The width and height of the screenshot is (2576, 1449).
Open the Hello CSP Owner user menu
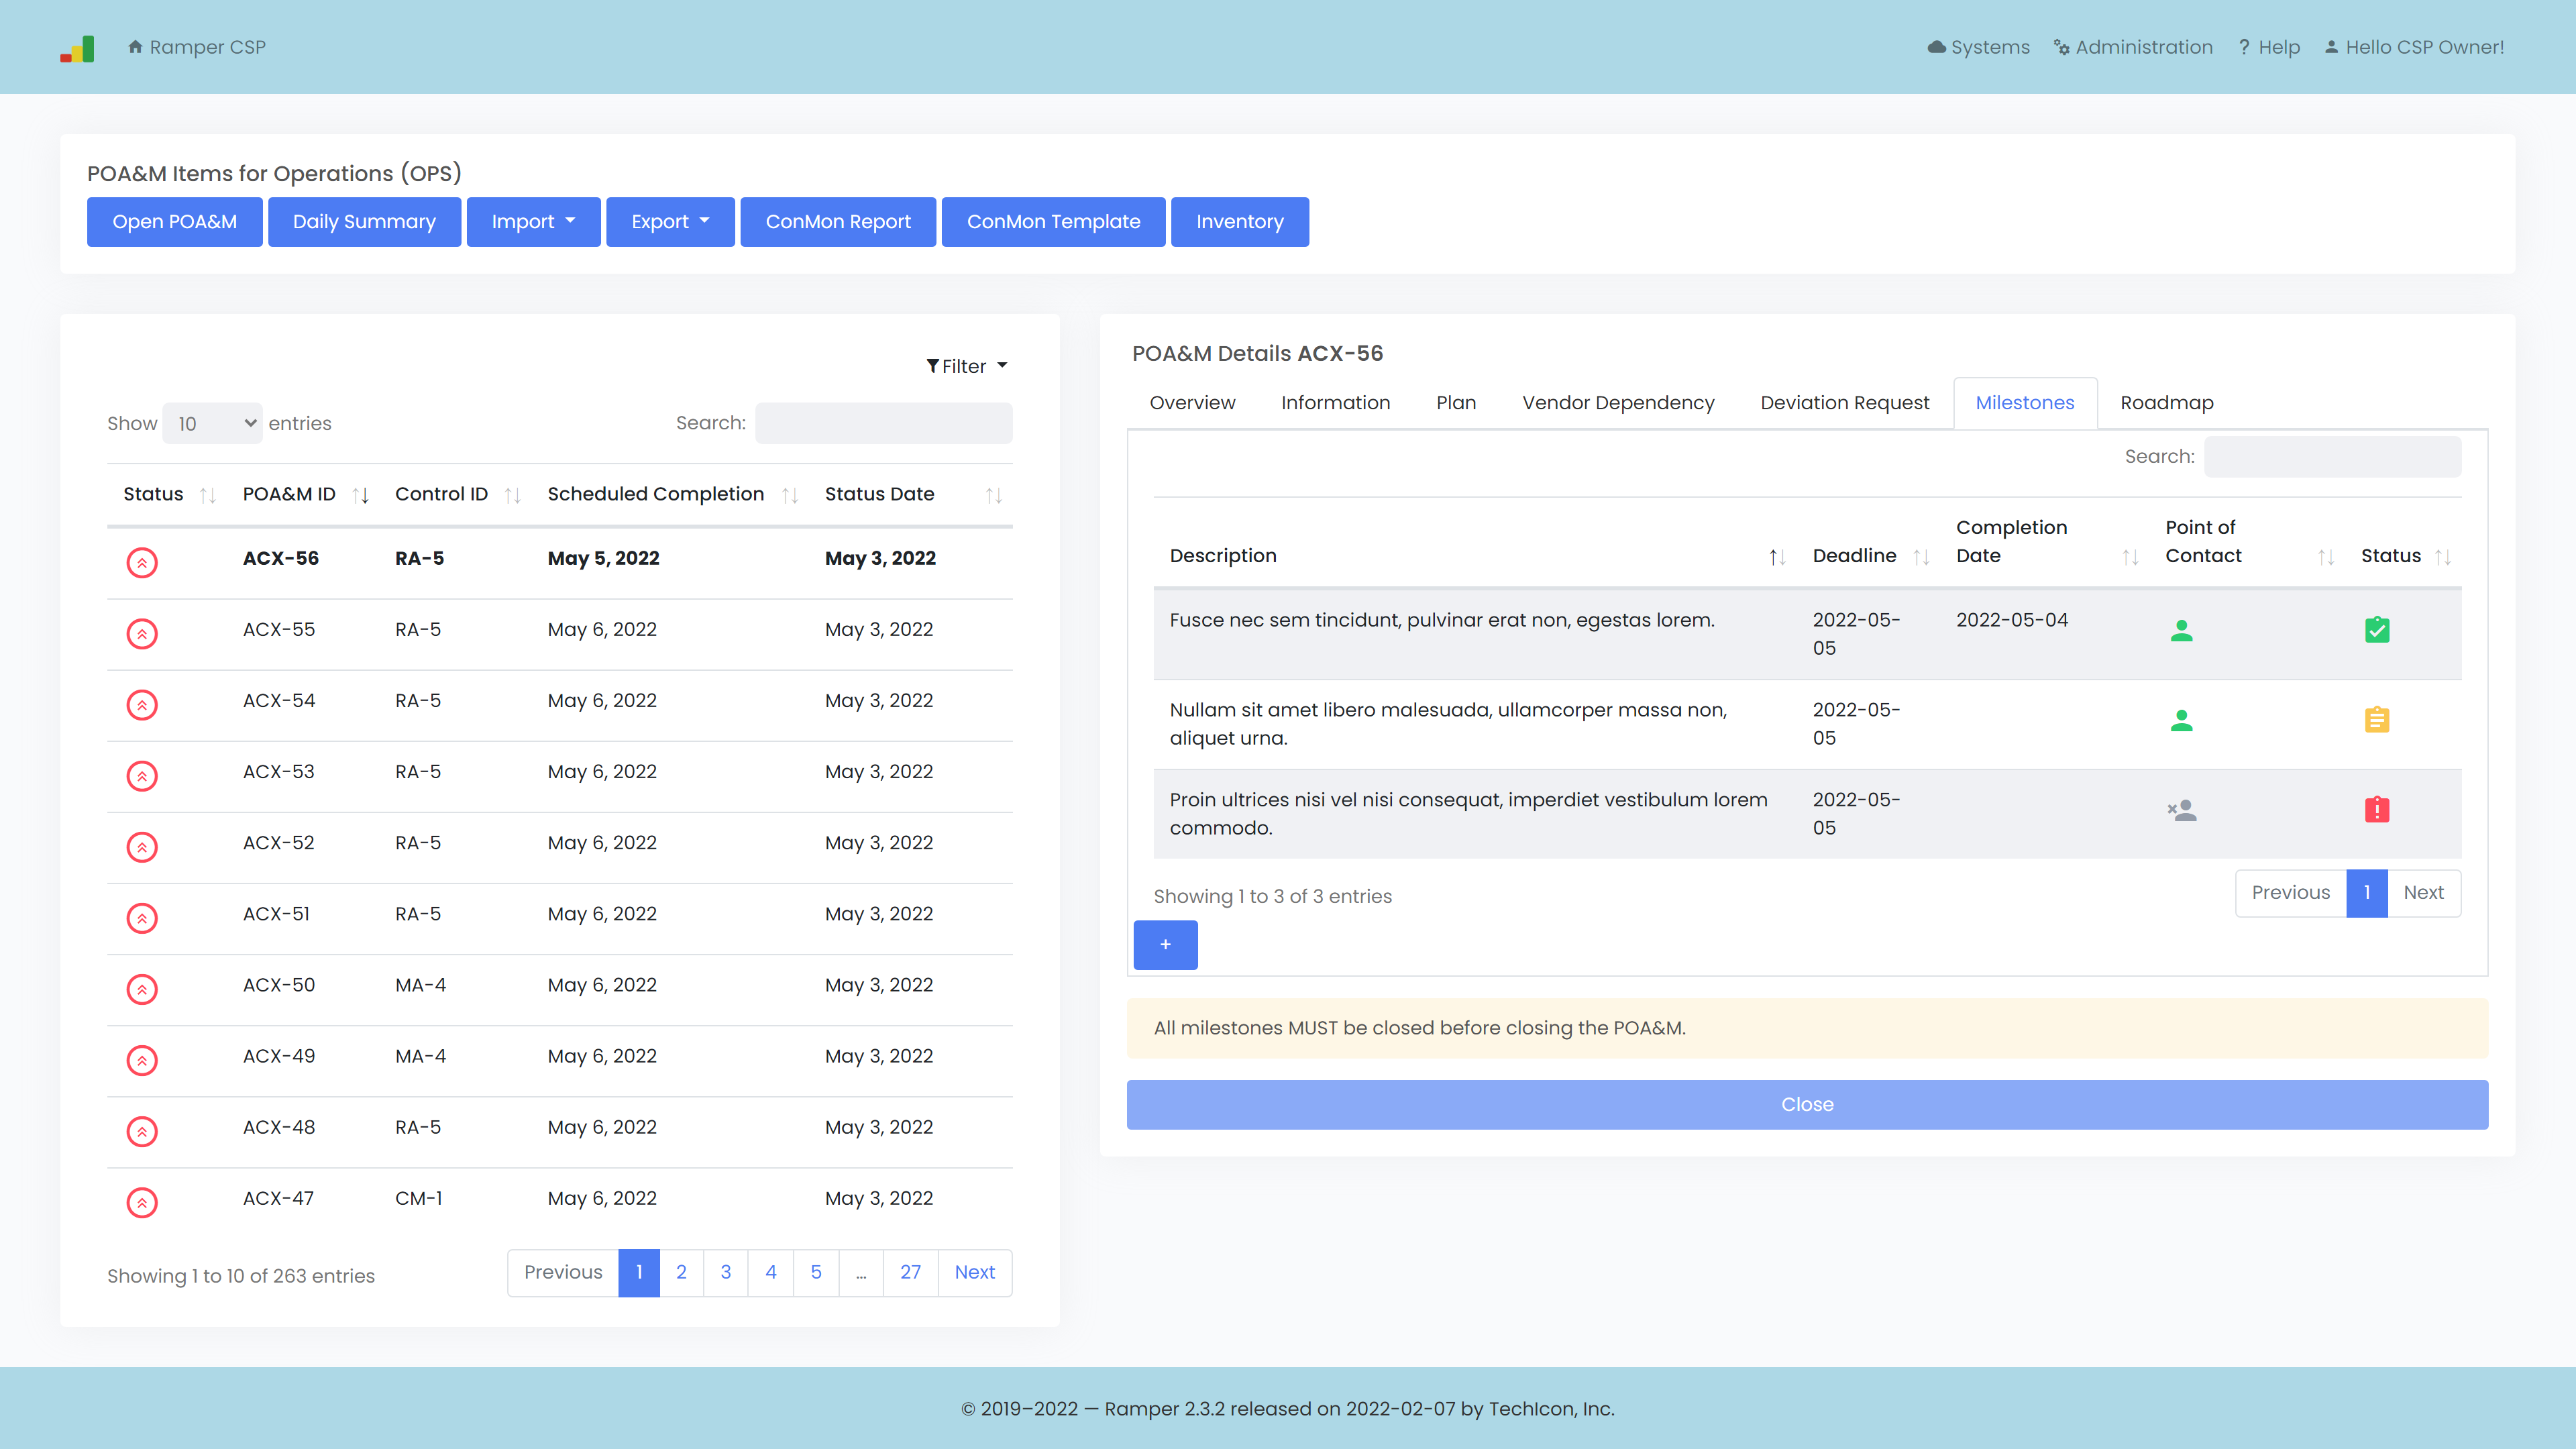tap(2414, 47)
